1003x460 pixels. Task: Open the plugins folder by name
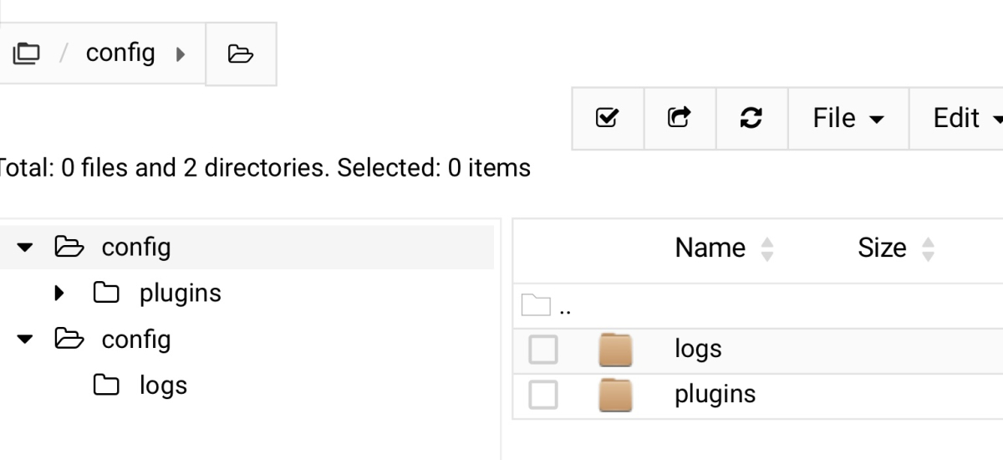(x=715, y=394)
